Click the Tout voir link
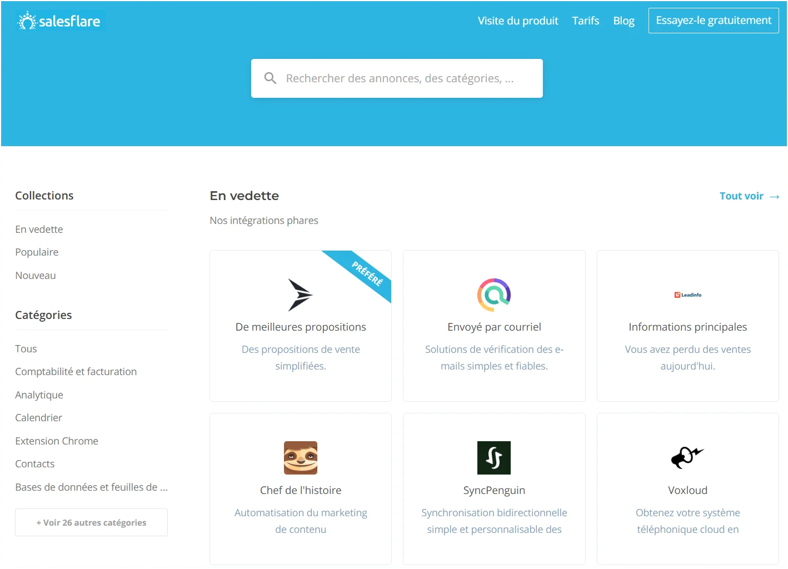788x569 pixels. point(741,196)
